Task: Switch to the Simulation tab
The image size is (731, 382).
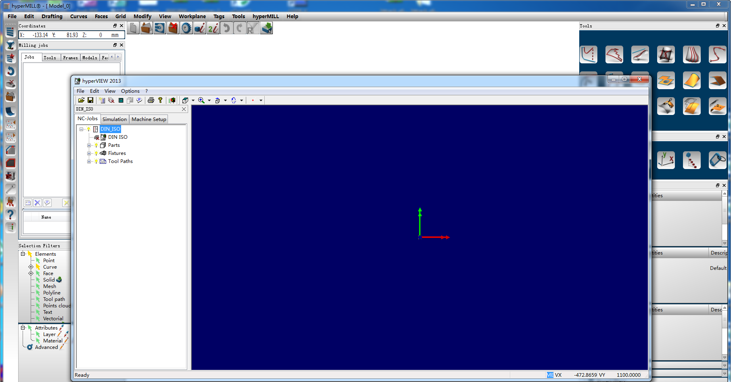Action: [115, 119]
